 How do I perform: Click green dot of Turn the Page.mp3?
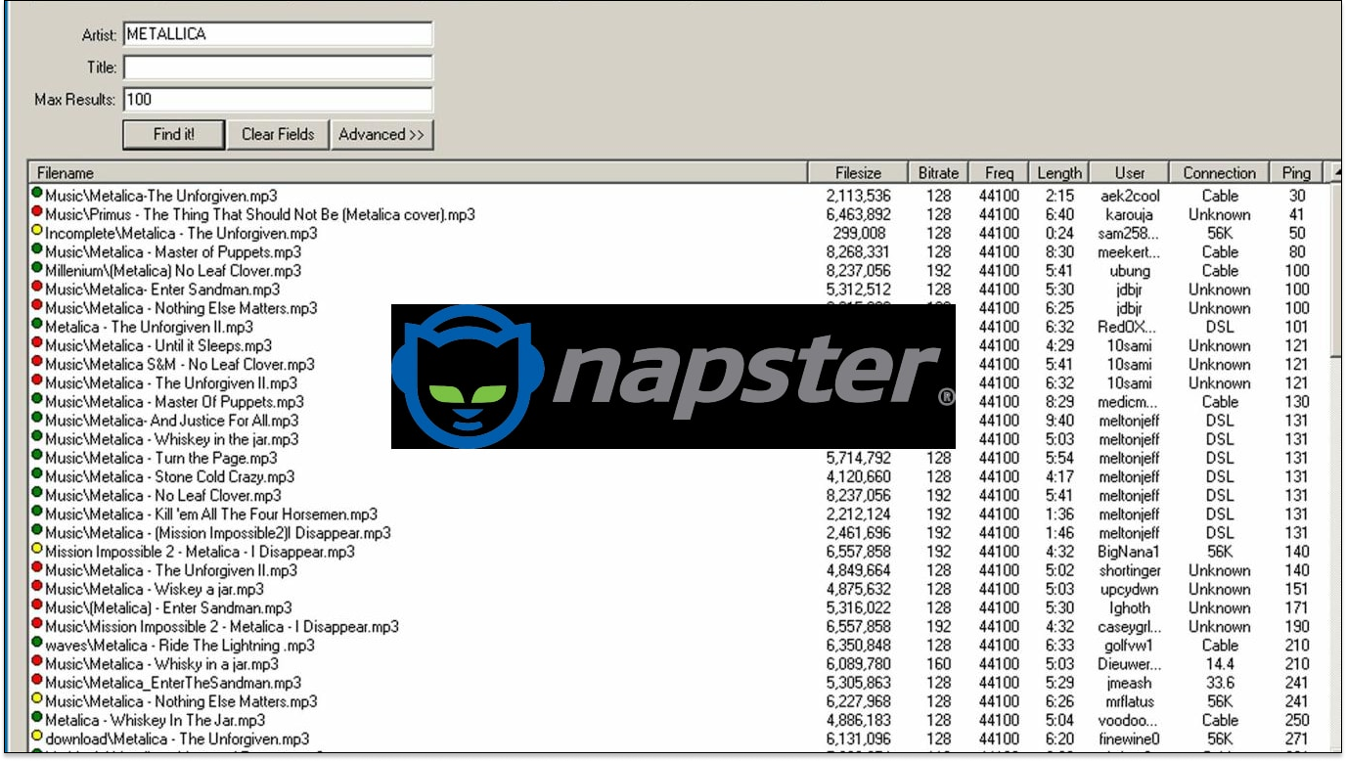tap(37, 457)
